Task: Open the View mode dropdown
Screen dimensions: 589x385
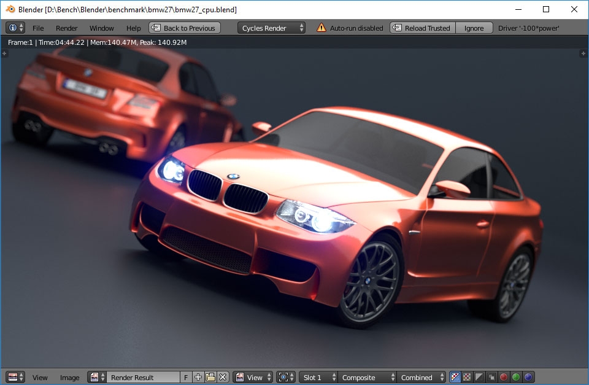Action: coord(253,377)
